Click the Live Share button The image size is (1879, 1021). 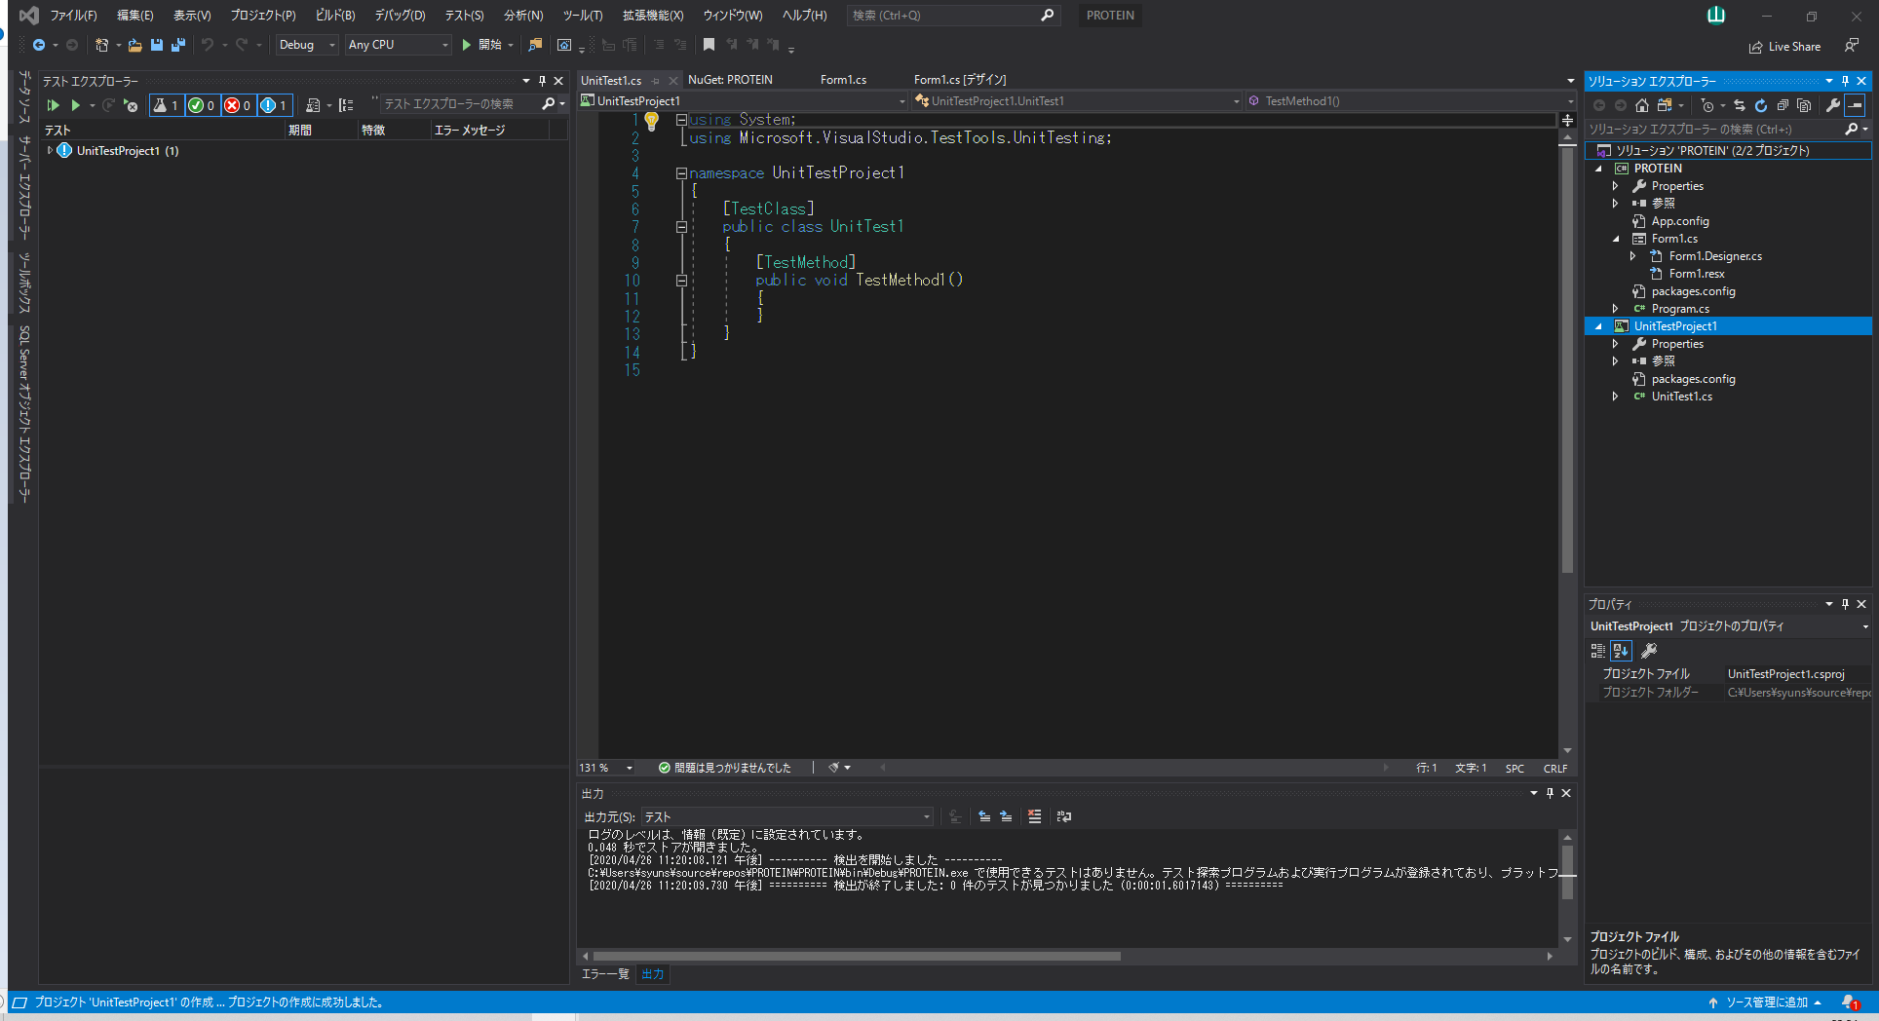click(x=1784, y=47)
